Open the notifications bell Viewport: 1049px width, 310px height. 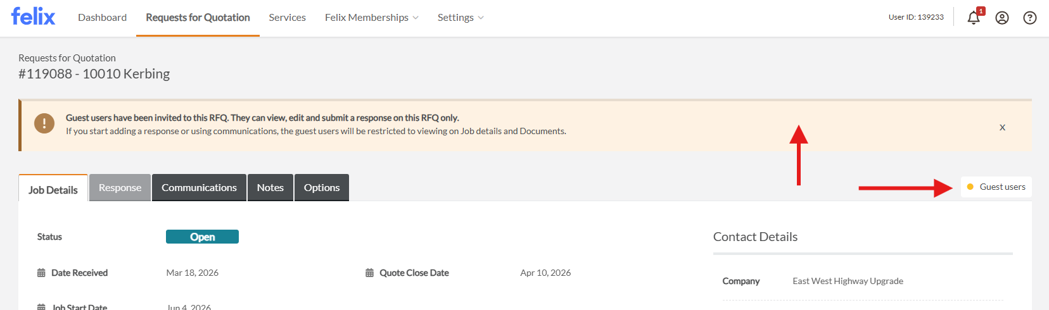click(974, 18)
